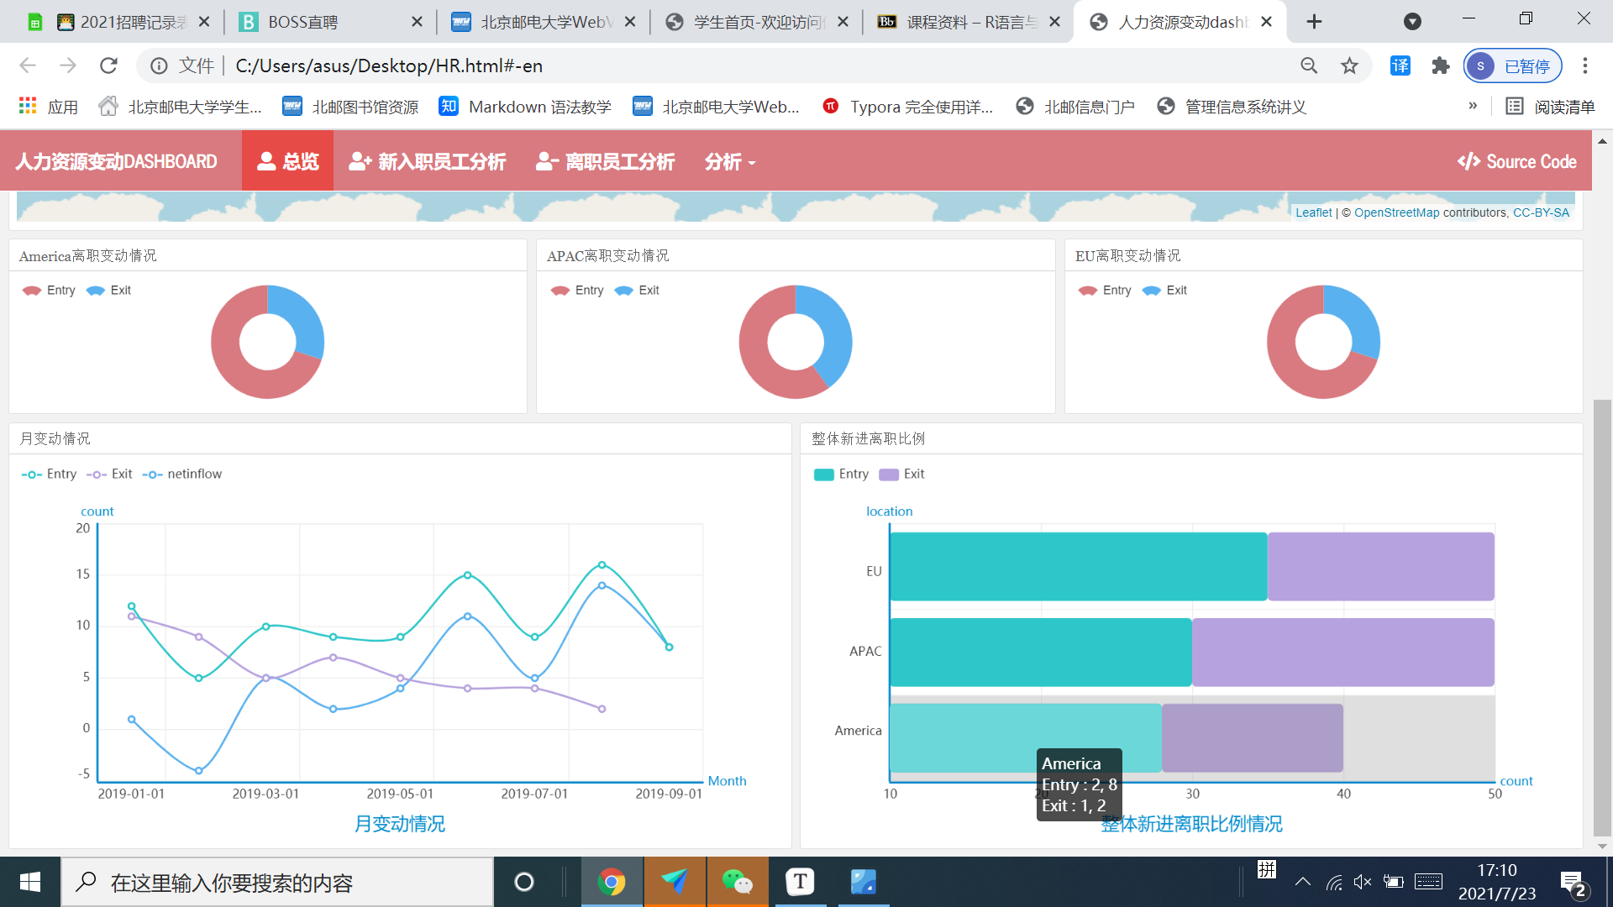This screenshot has height=907, width=1613.
Task: Expand the 分析 dropdown menu
Action: point(729,161)
